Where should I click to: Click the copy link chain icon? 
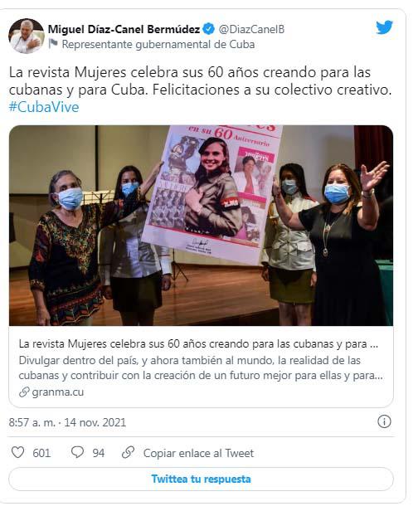pyautogui.click(x=128, y=452)
